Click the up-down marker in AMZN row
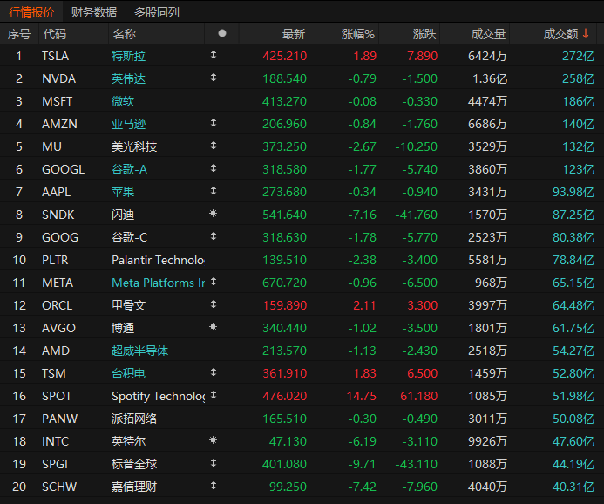Screen dimensions: 604x504 214,123
